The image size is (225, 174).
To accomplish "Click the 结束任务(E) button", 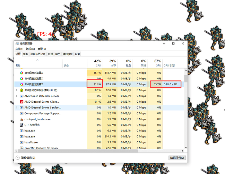I will click(x=177, y=158).
